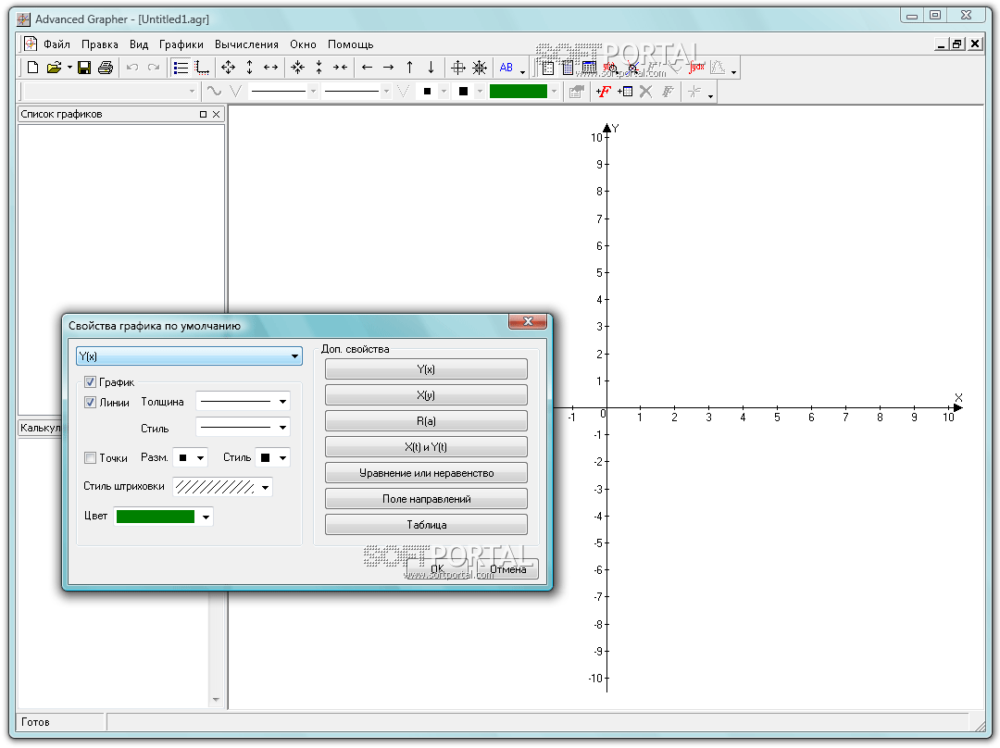Screen dimensions: 1000x748
Task: Click Уравнение или неравенство button
Action: (426, 473)
